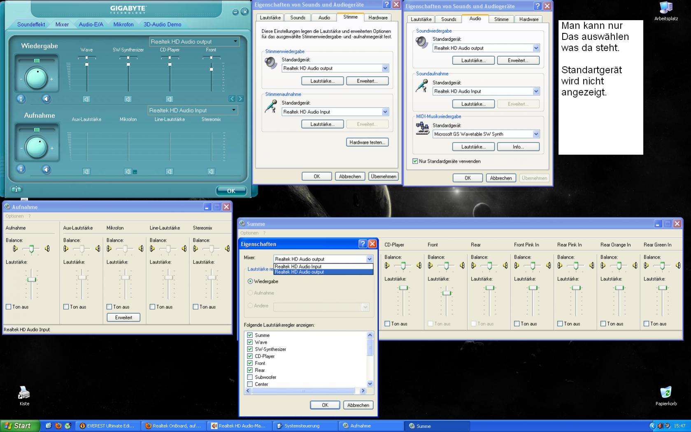Tick Ton aus under Stereomix in Aufnahme window
Image resolution: width=691 pixels, height=432 pixels.
(195, 307)
